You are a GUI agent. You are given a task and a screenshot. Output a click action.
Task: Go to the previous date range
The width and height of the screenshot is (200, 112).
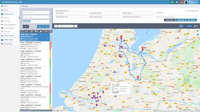coord(56,26)
